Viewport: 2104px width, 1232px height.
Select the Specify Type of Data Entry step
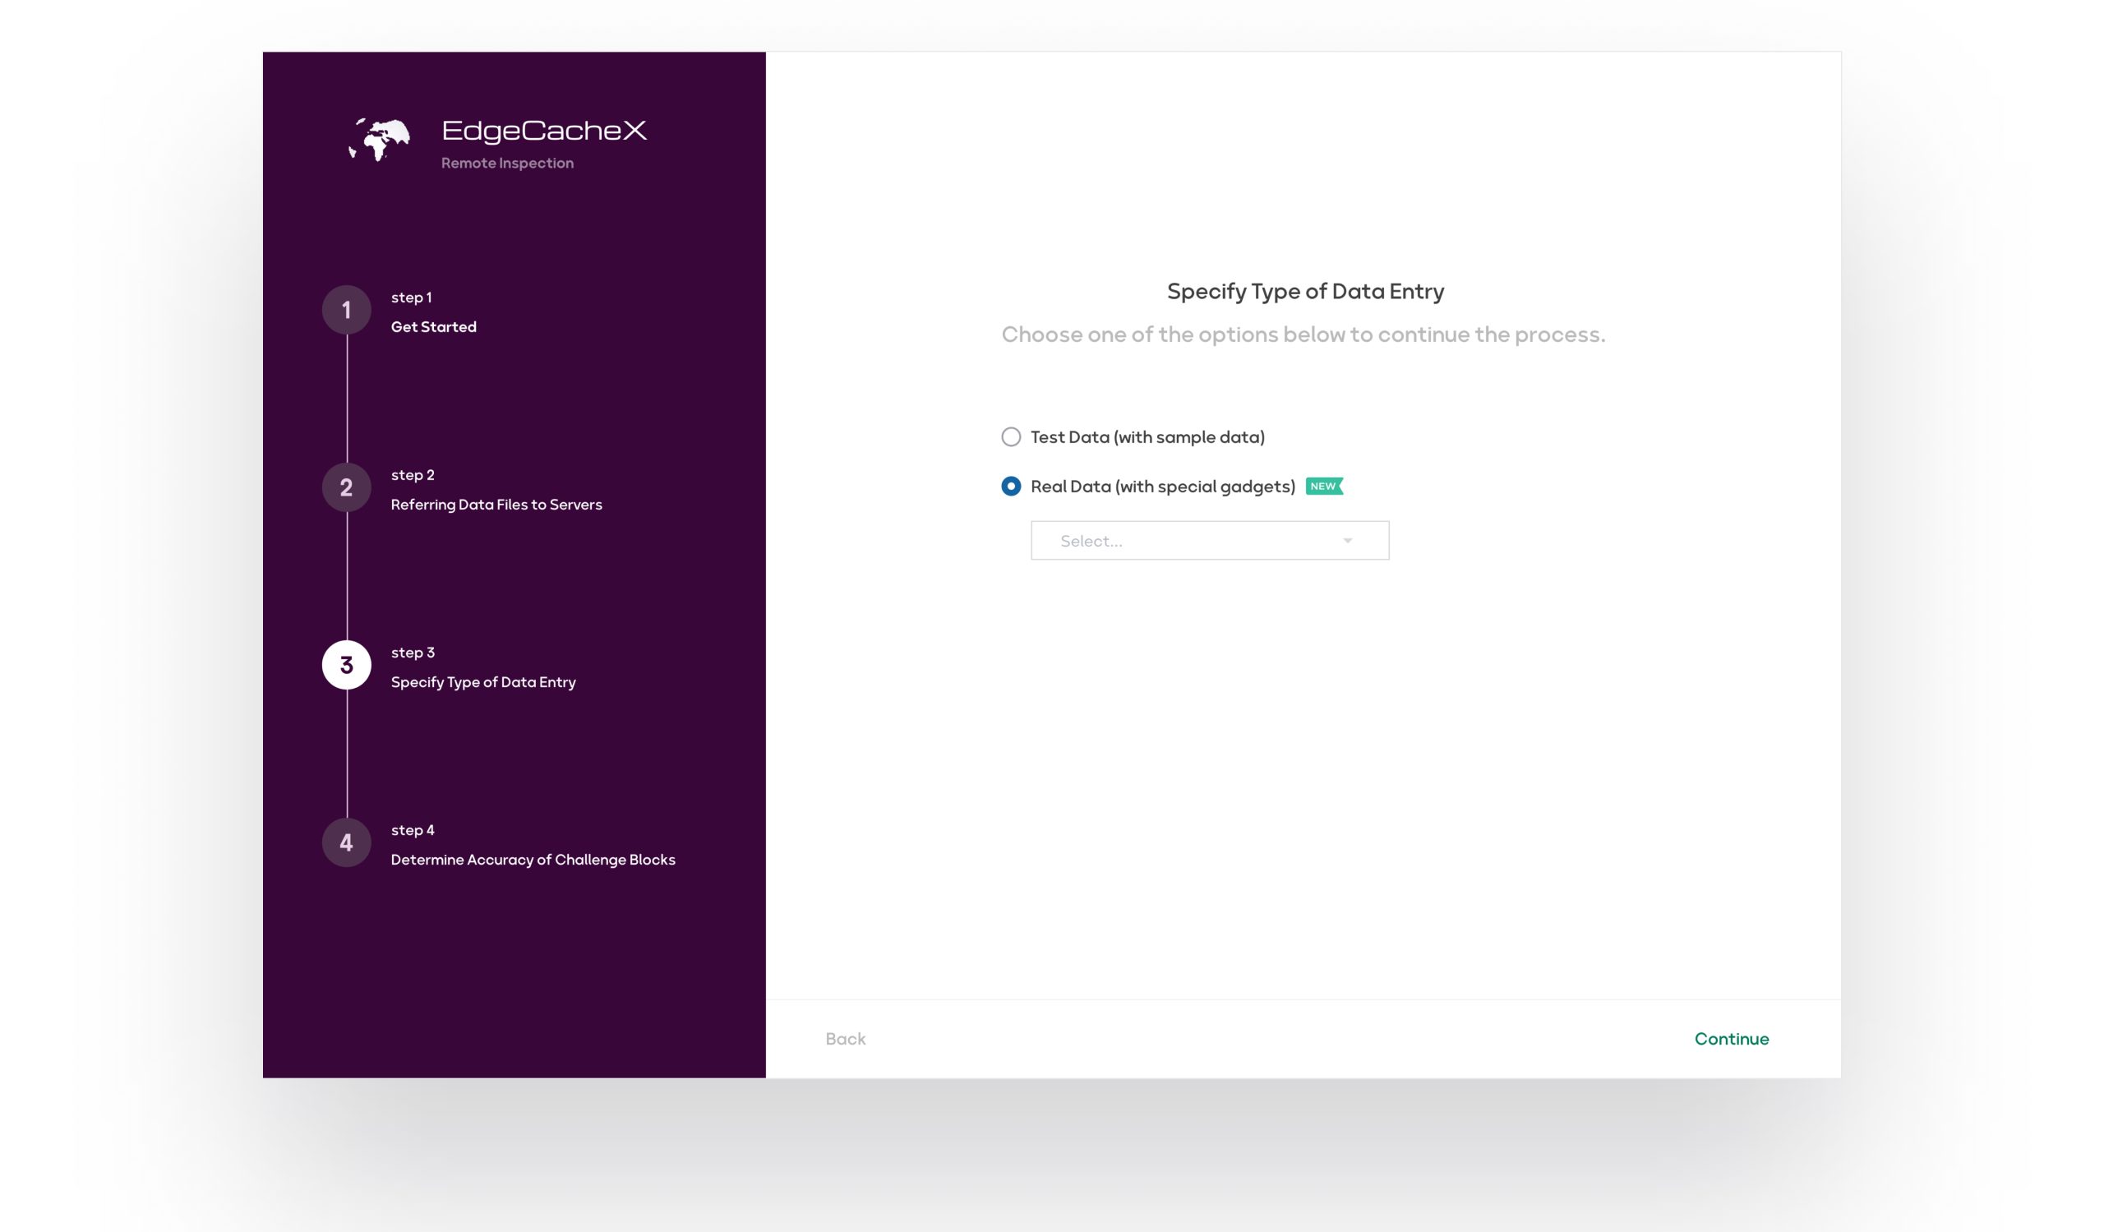click(x=483, y=683)
